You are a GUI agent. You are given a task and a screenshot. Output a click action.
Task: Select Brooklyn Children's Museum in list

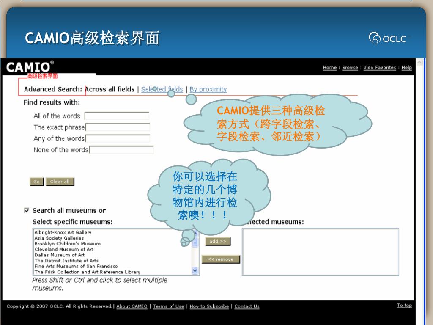click(68, 244)
